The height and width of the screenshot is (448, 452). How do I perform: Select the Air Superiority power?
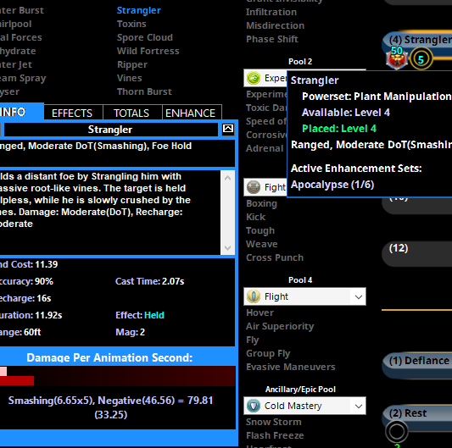(x=280, y=326)
